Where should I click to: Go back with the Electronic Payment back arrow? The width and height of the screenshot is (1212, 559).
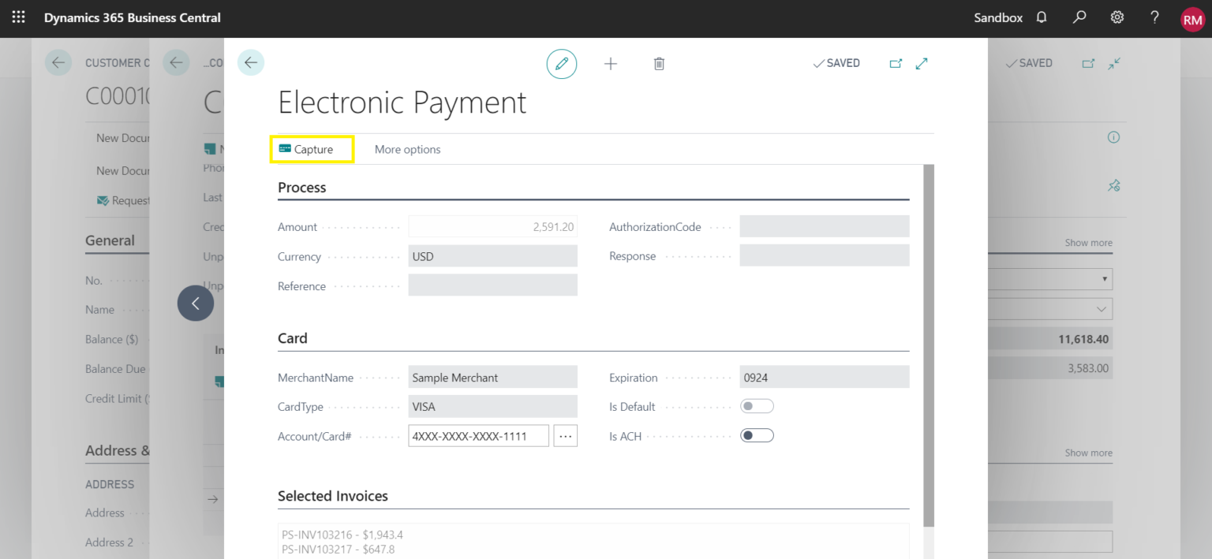250,62
